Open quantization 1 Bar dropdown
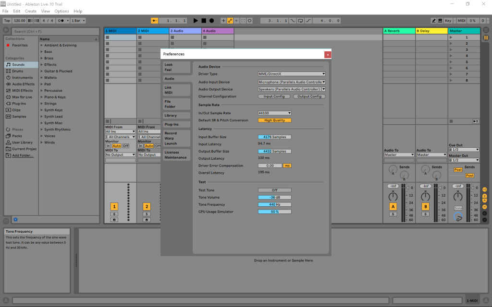 tap(78, 21)
